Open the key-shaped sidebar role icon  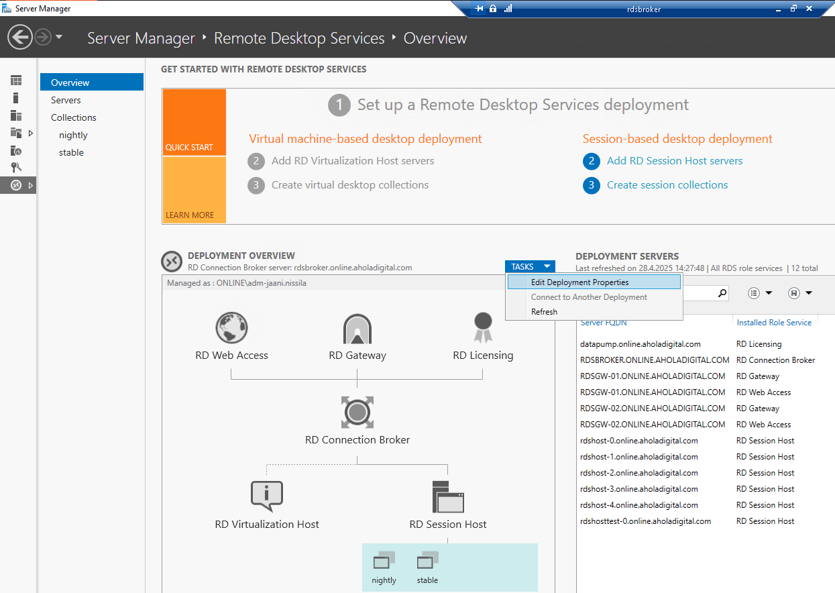[x=16, y=168]
